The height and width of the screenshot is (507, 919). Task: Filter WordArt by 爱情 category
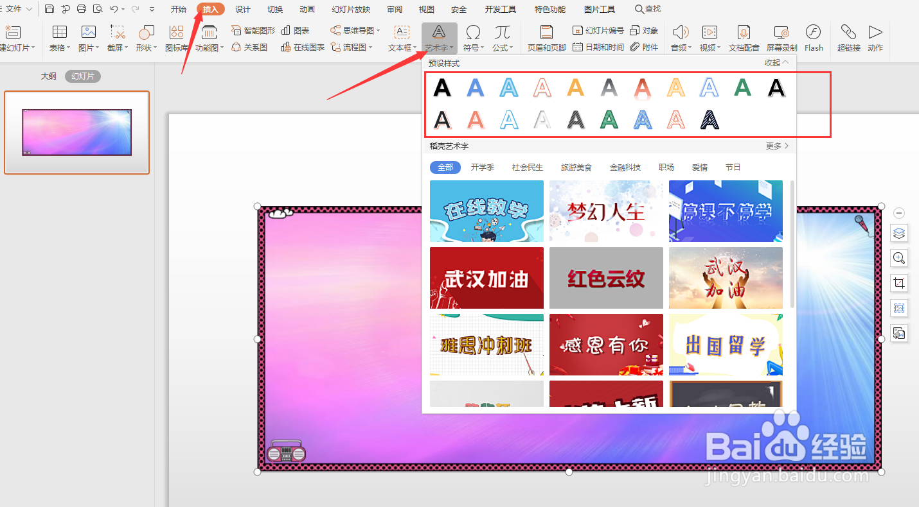(699, 167)
